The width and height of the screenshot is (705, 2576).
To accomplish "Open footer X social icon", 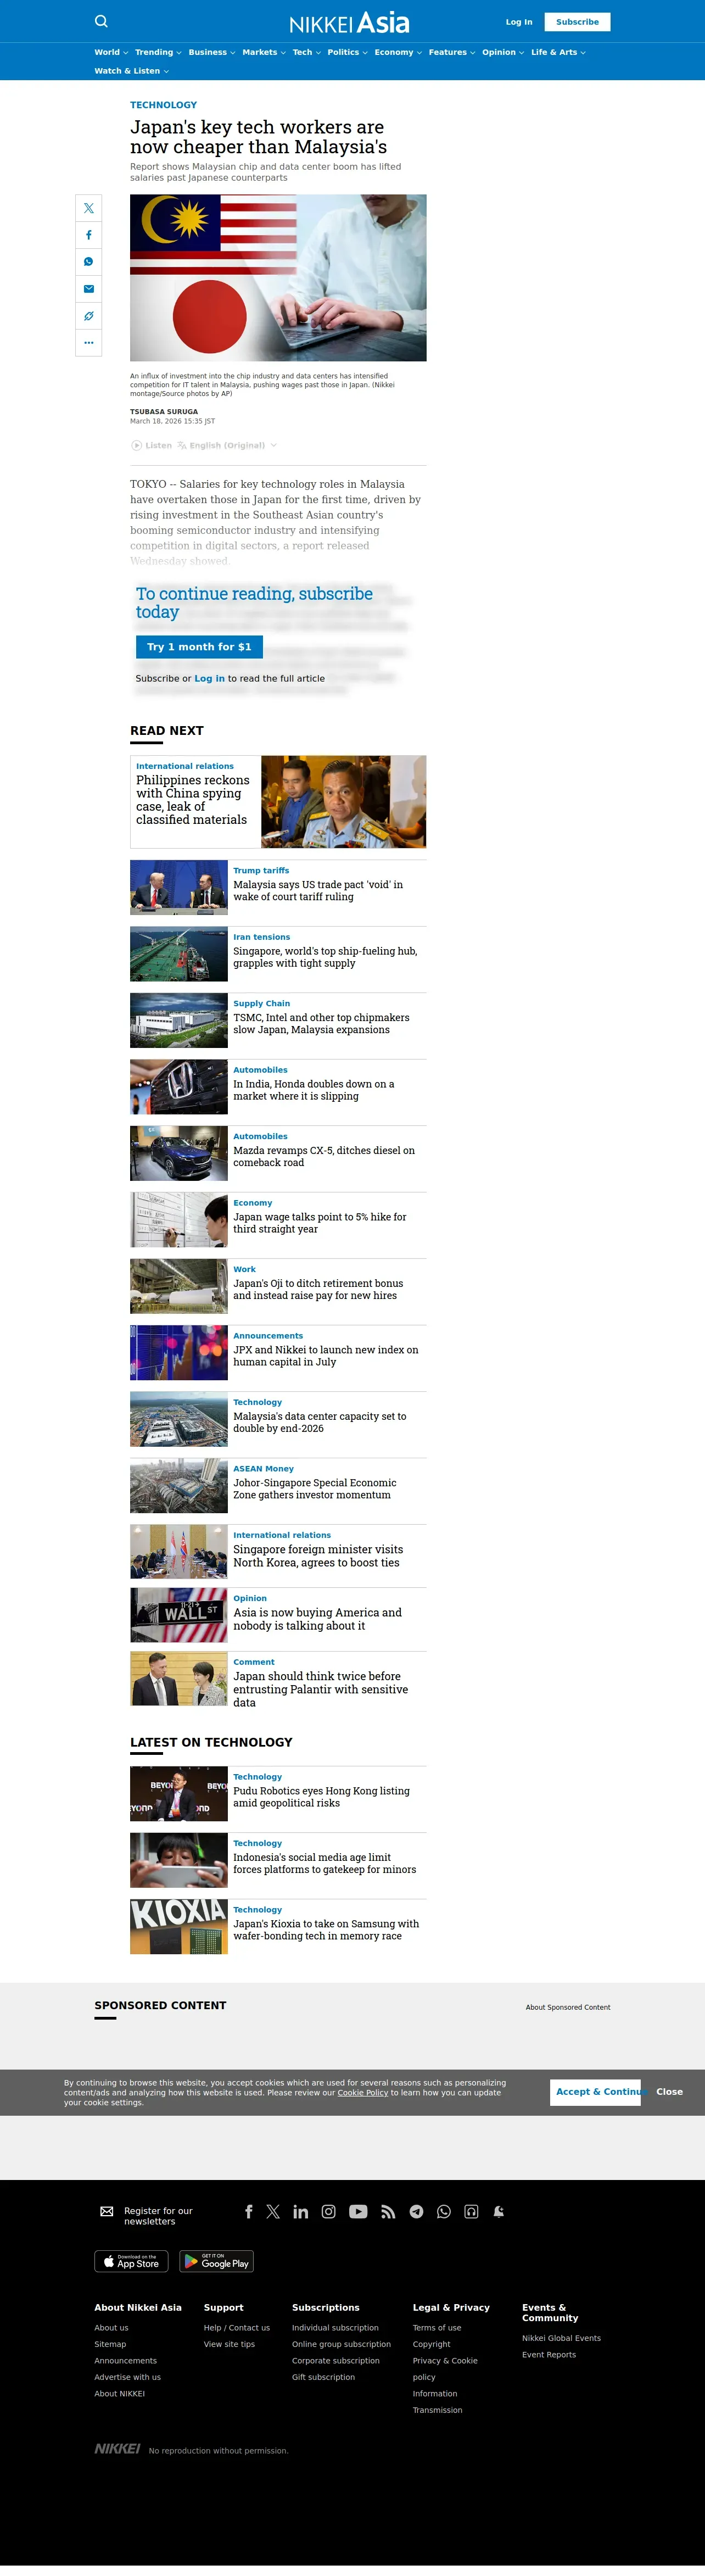I will tap(273, 2211).
